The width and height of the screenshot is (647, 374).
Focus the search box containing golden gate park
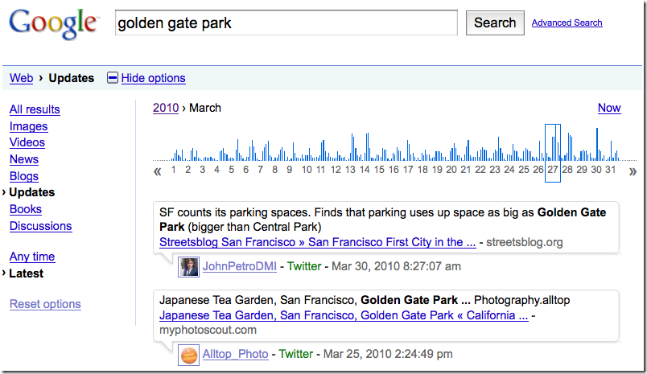tap(286, 23)
